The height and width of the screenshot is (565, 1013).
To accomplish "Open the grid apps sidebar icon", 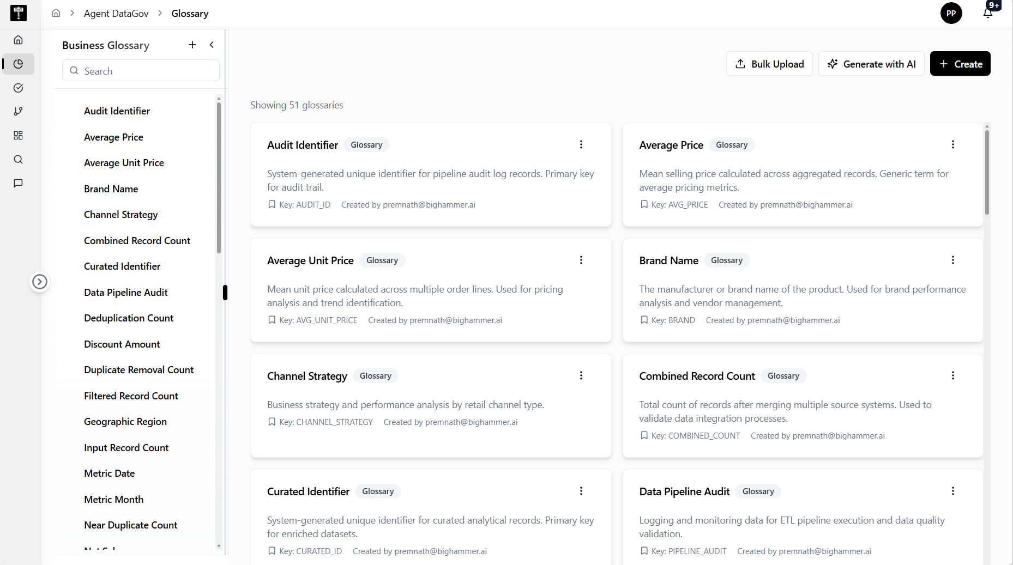I will (18, 135).
